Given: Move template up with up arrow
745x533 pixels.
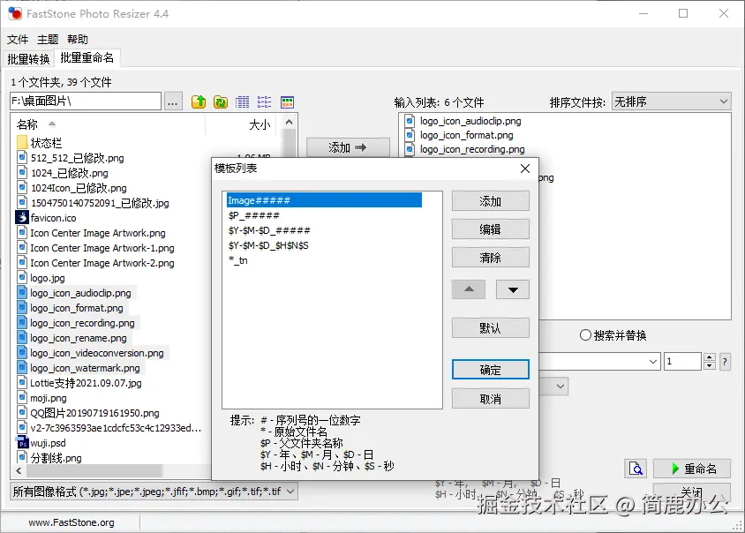Looking at the screenshot, I should (x=469, y=289).
